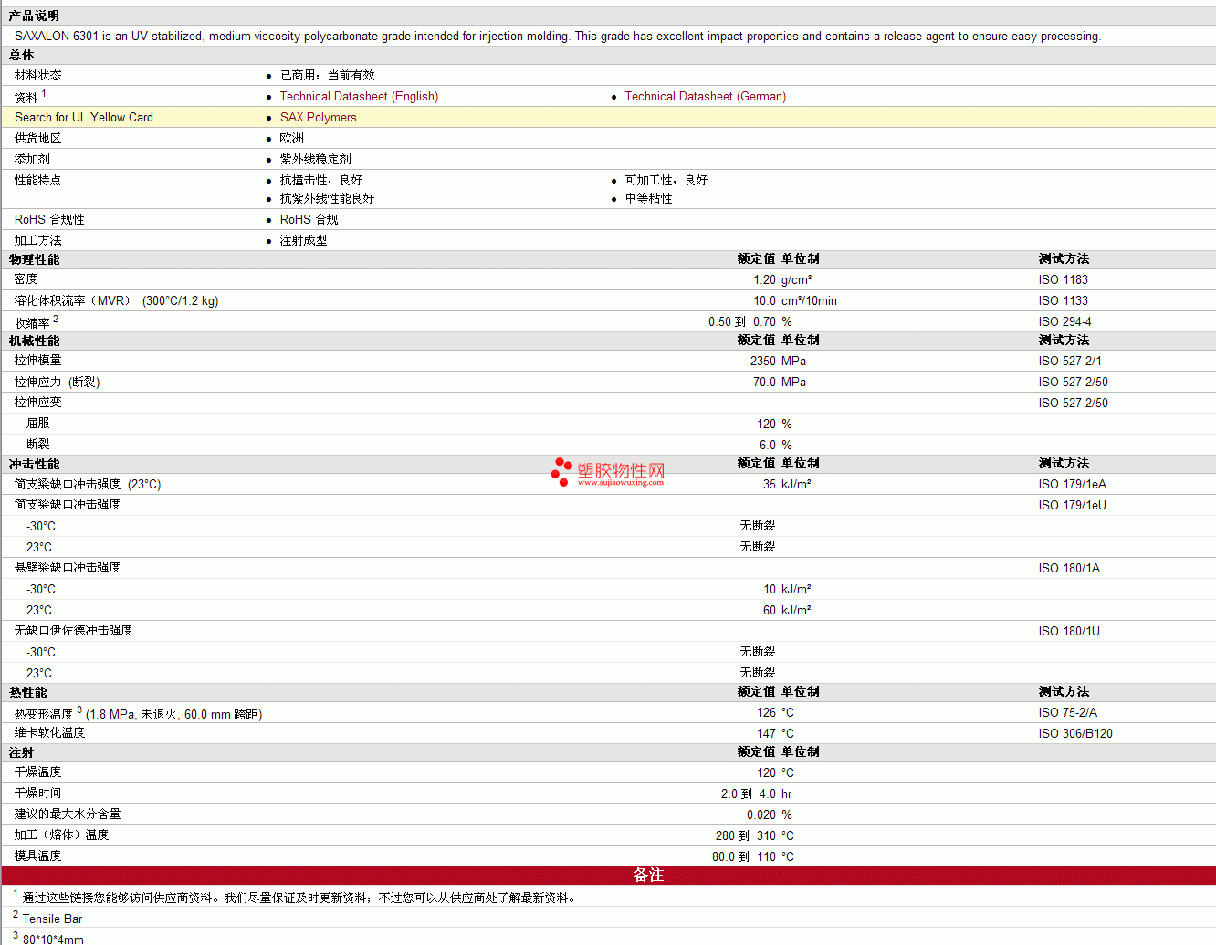Click the ISO 1183 test method
Image resolution: width=1216 pixels, height=945 pixels.
[x=1063, y=280]
